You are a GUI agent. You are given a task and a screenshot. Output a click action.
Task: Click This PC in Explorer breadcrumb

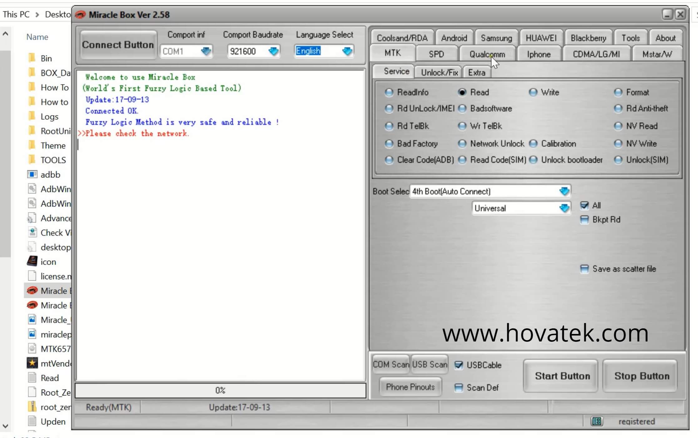click(16, 14)
